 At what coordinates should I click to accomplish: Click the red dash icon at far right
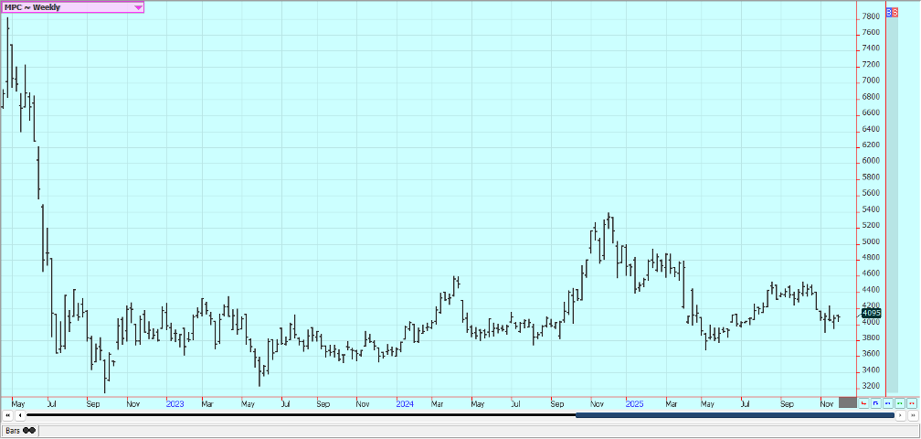(911, 402)
